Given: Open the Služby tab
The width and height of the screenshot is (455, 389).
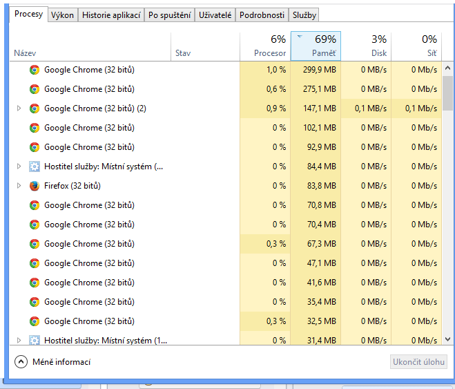Looking at the screenshot, I should pos(304,15).
